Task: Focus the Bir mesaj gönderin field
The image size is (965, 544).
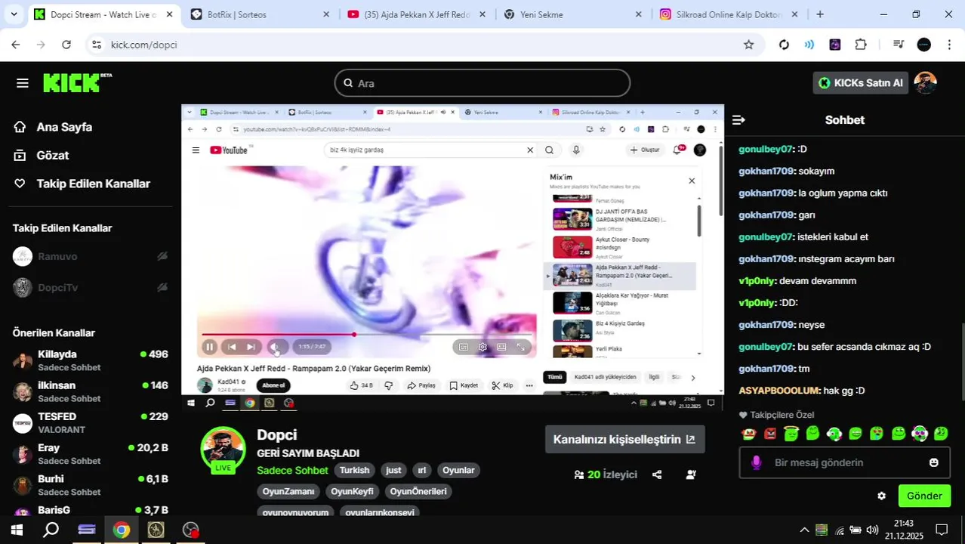Action: click(x=844, y=462)
